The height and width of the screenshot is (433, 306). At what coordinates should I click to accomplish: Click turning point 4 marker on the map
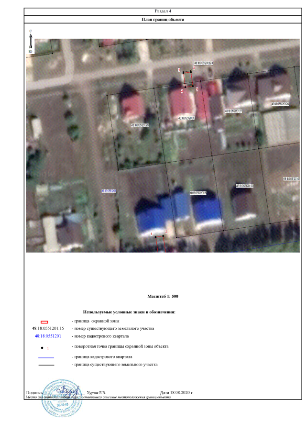185,86
